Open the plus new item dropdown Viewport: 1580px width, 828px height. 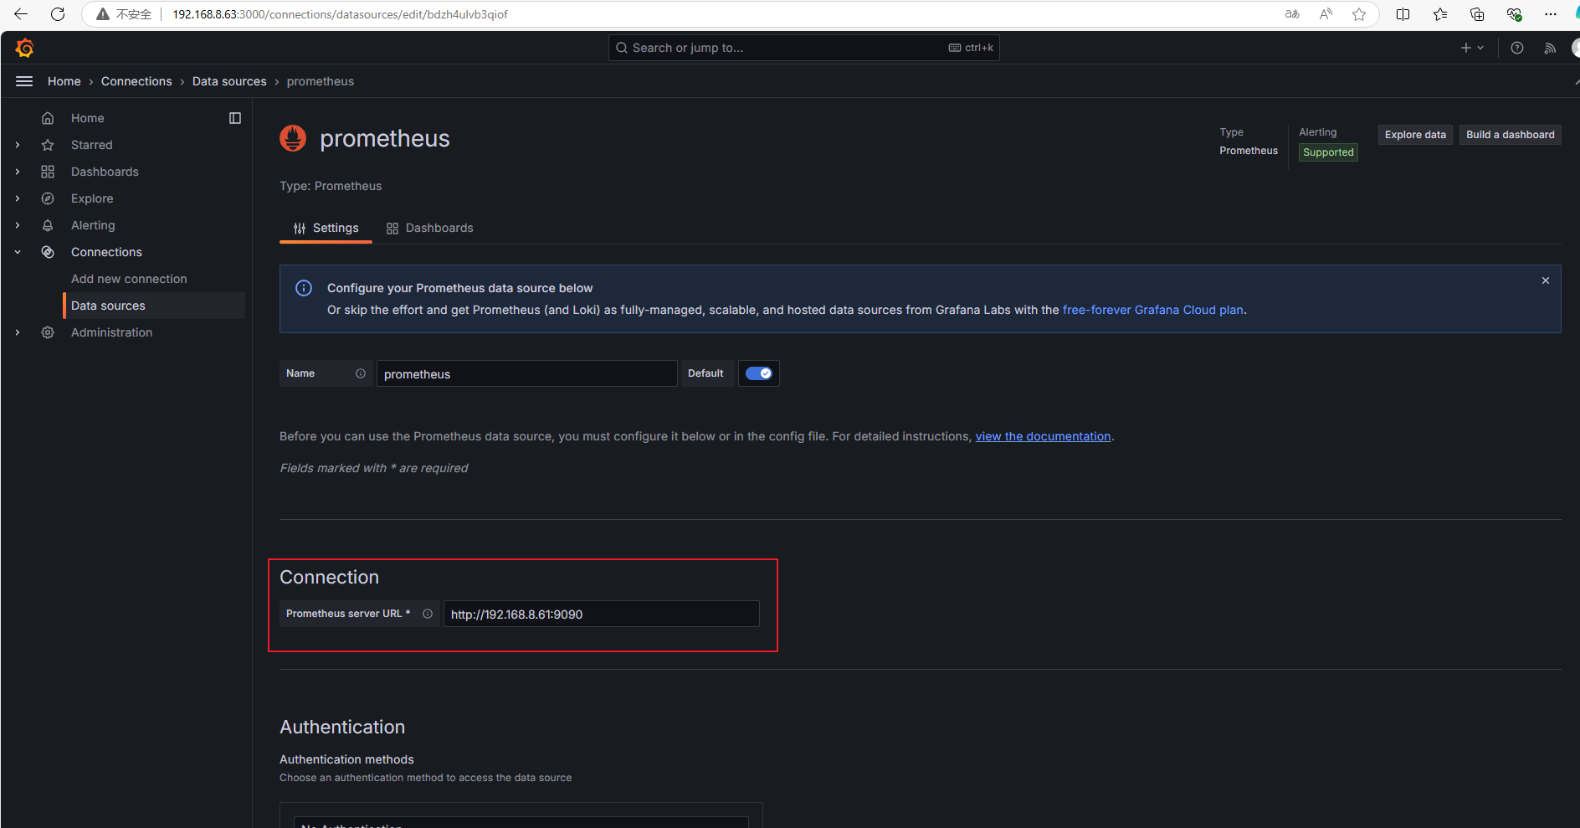[1471, 48]
